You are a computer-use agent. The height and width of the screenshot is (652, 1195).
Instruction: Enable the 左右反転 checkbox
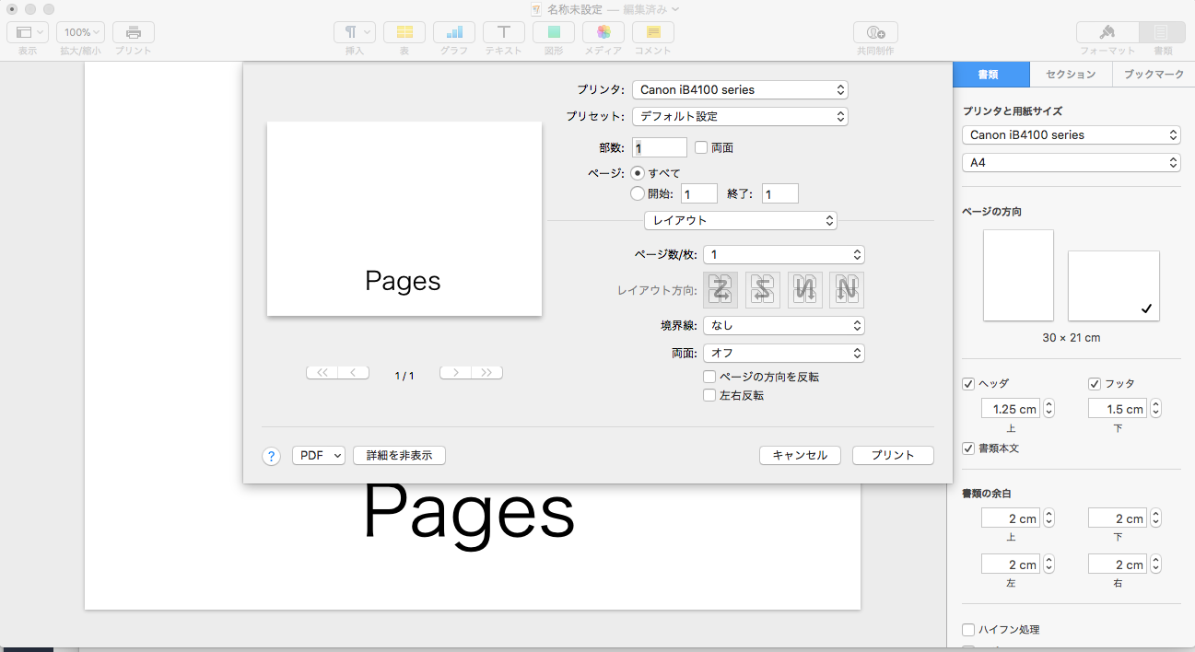[x=709, y=395]
